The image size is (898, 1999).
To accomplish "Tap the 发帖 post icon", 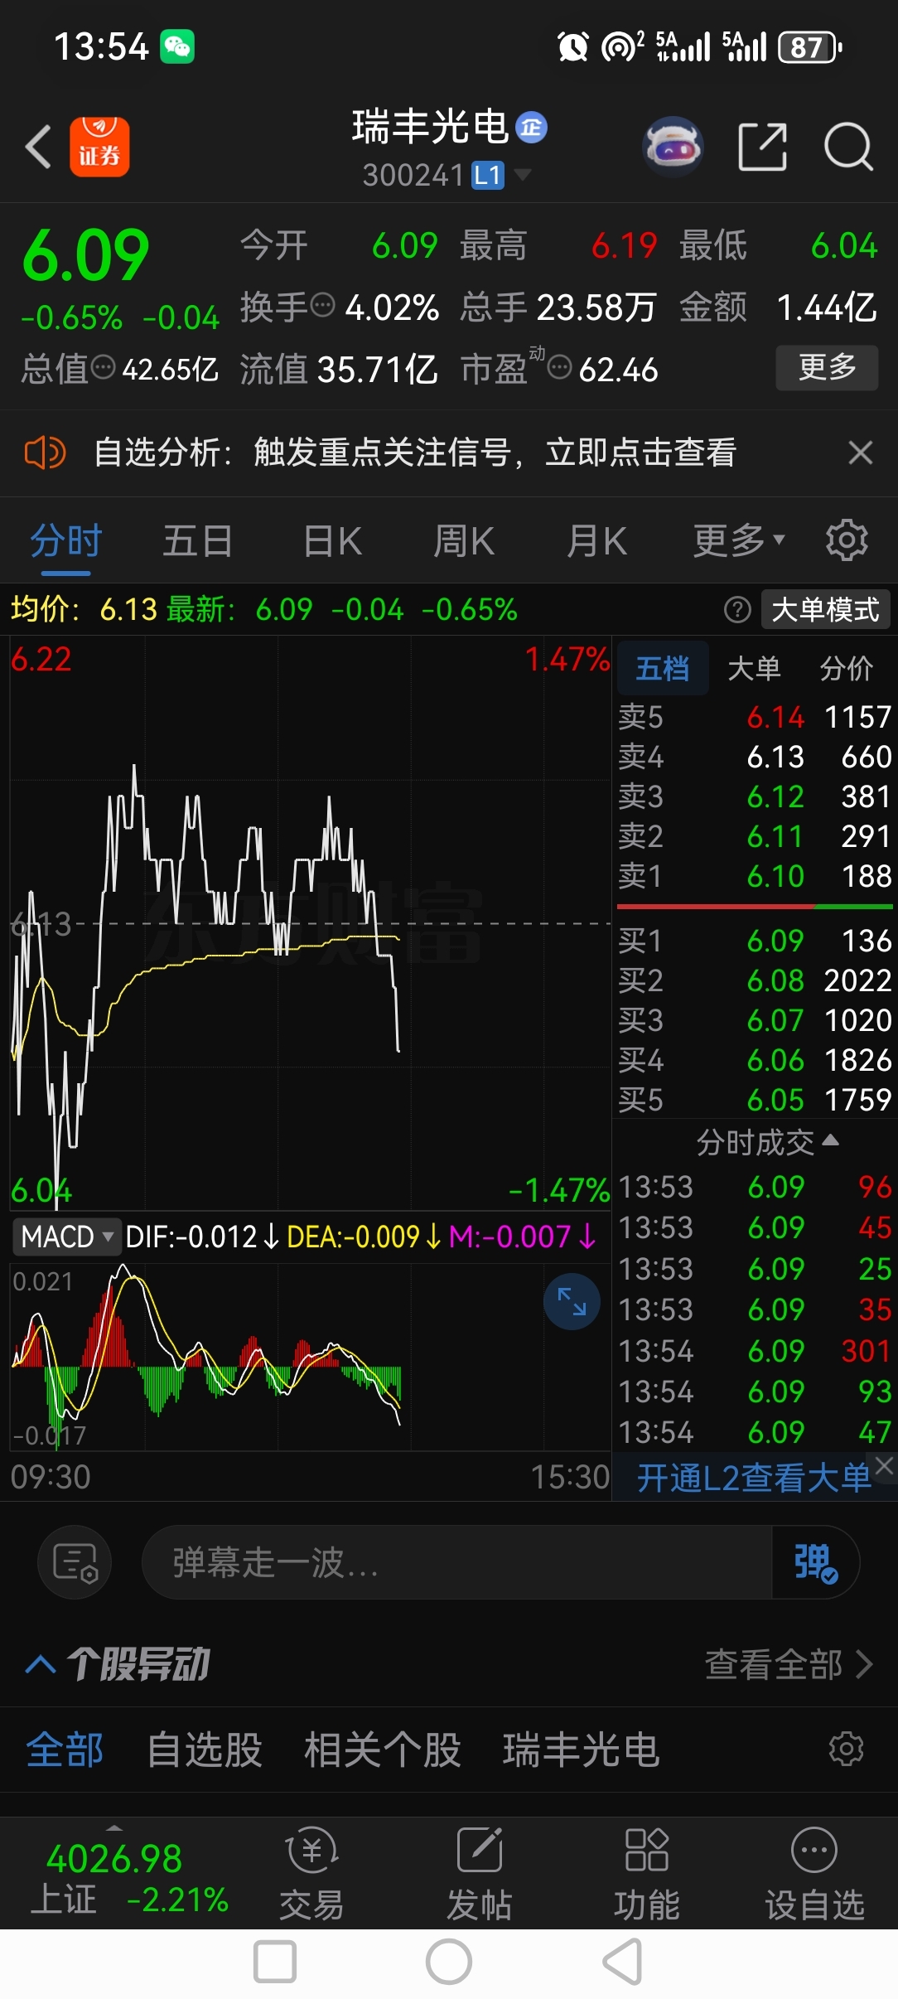I will [480, 1873].
